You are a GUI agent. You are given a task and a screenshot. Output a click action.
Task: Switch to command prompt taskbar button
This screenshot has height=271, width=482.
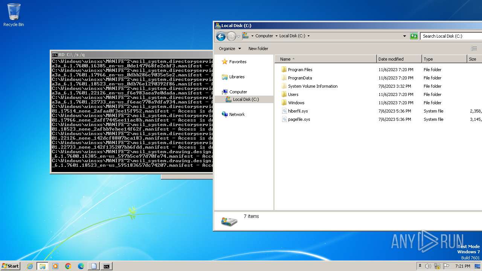[x=107, y=266]
